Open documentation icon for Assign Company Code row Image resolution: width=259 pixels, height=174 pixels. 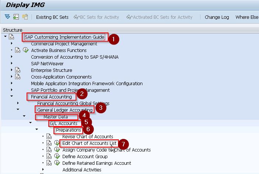[x=49, y=150]
